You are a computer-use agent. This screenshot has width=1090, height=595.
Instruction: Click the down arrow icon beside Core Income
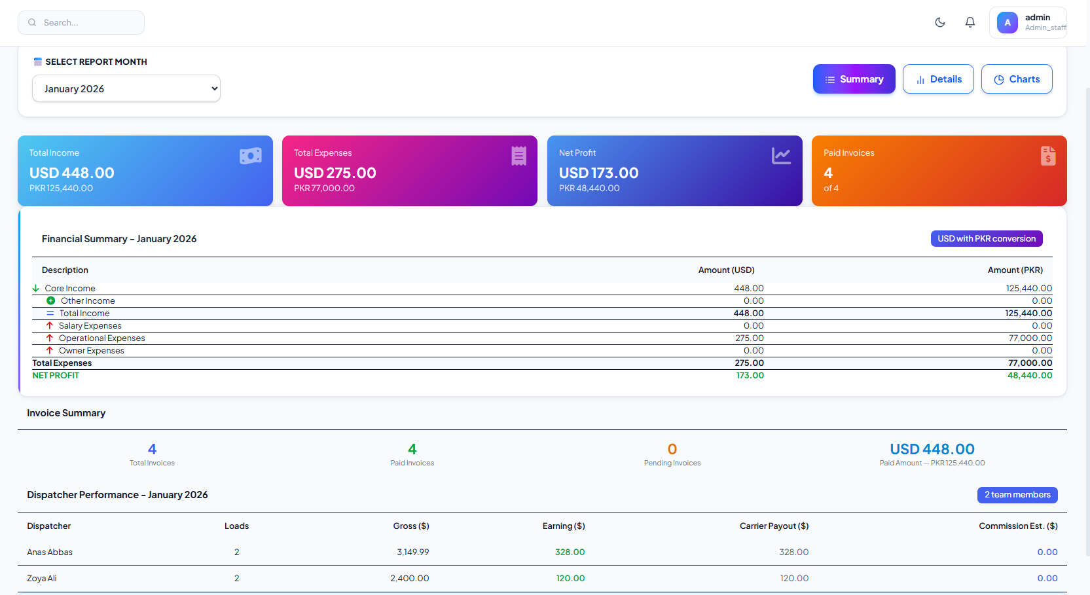pyautogui.click(x=36, y=289)
